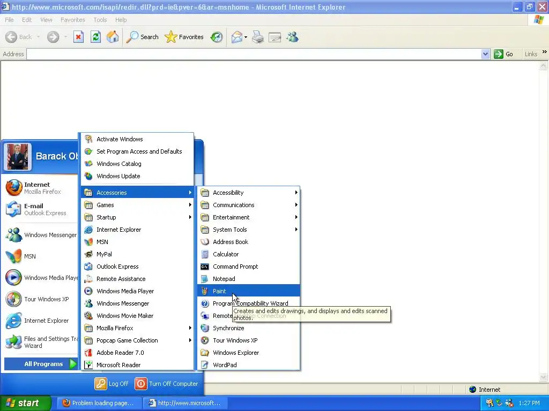Expand Popcap Game Collection folder
This screenshot has height=411, width=549.
point(137,340)
